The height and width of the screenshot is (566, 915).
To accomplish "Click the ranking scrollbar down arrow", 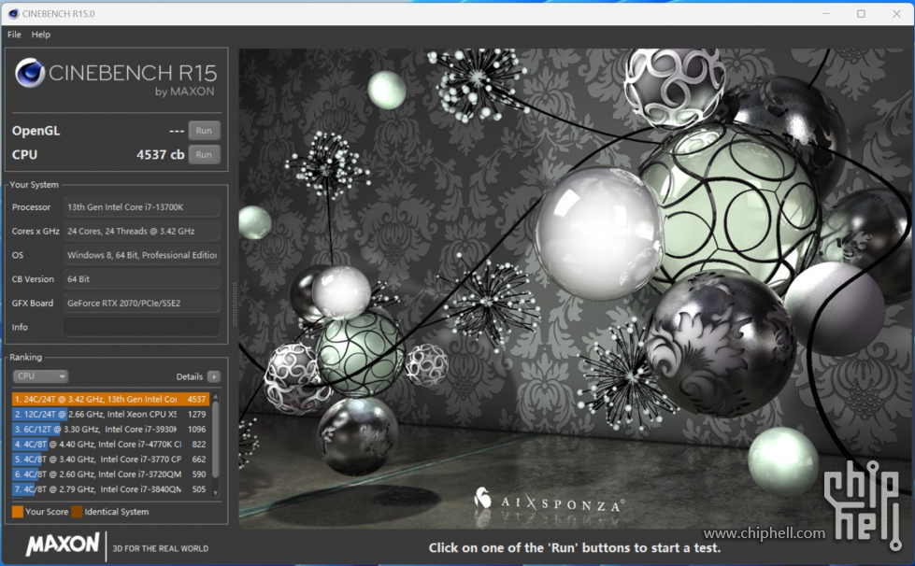I will click(215, 492).
